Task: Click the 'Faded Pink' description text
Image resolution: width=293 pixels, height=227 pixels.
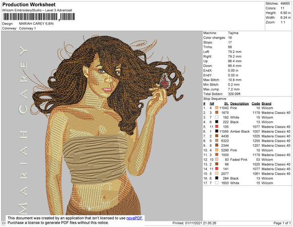Action: [x=239, y=159]
